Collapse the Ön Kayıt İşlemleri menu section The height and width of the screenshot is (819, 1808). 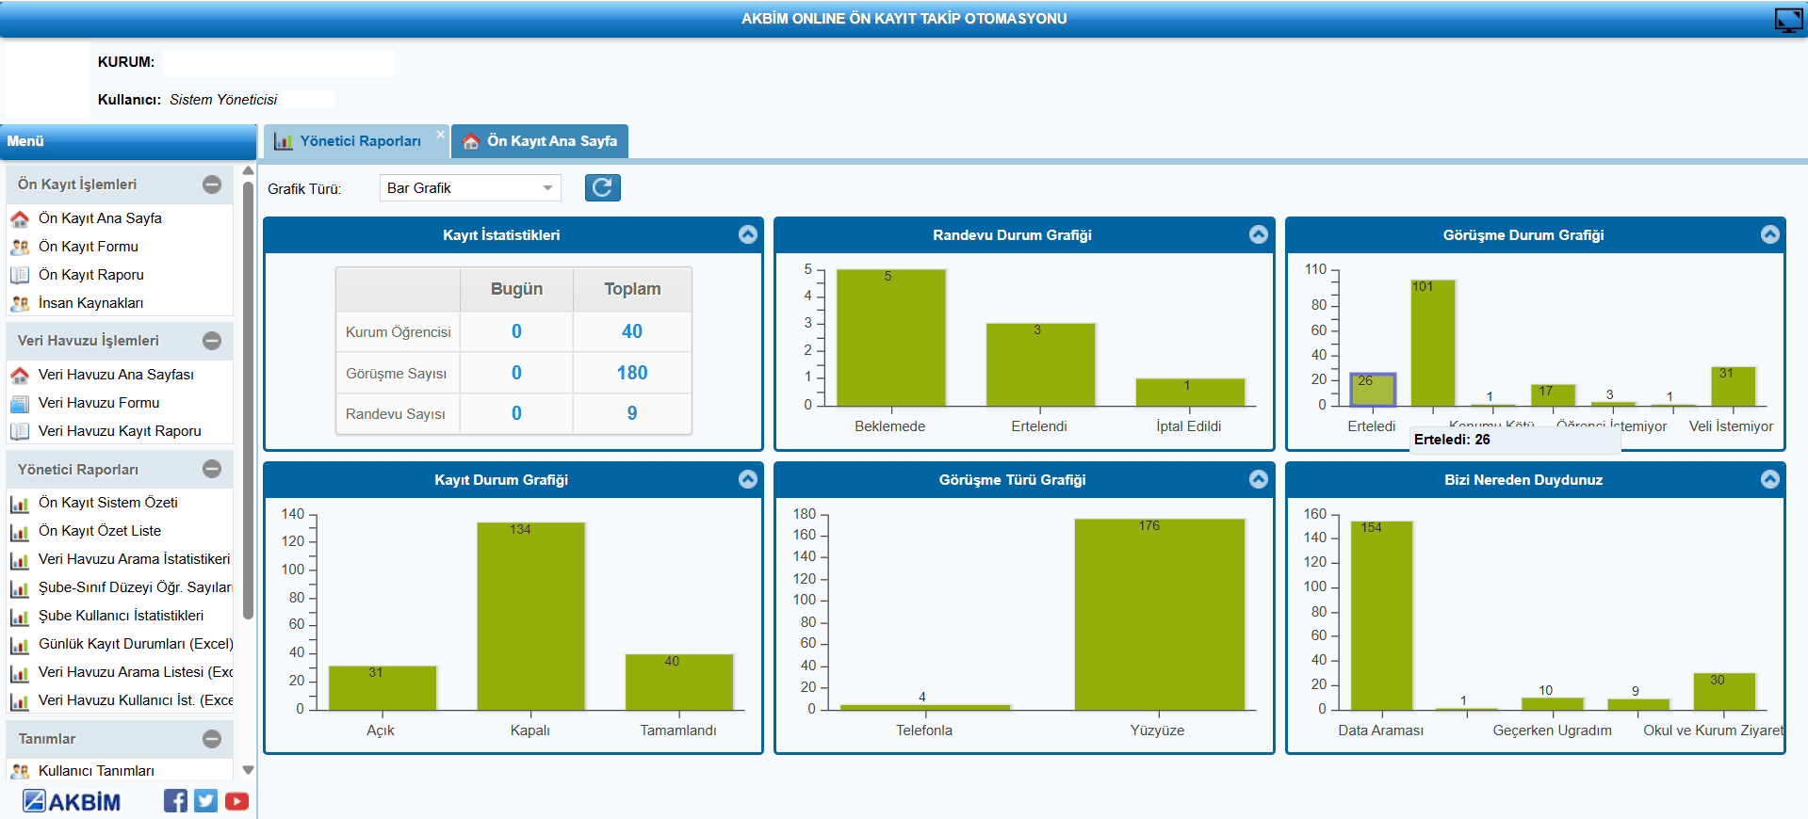(x=212, y=185)
